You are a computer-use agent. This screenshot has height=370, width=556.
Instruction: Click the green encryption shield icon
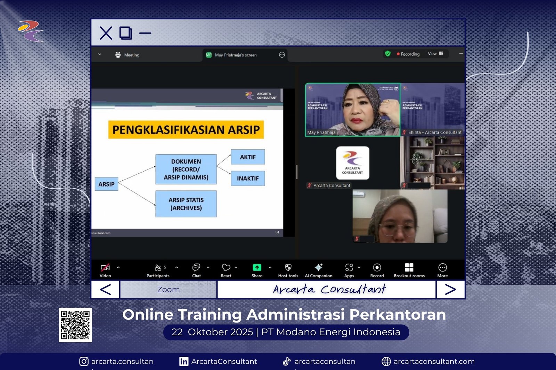pos(388,54)
